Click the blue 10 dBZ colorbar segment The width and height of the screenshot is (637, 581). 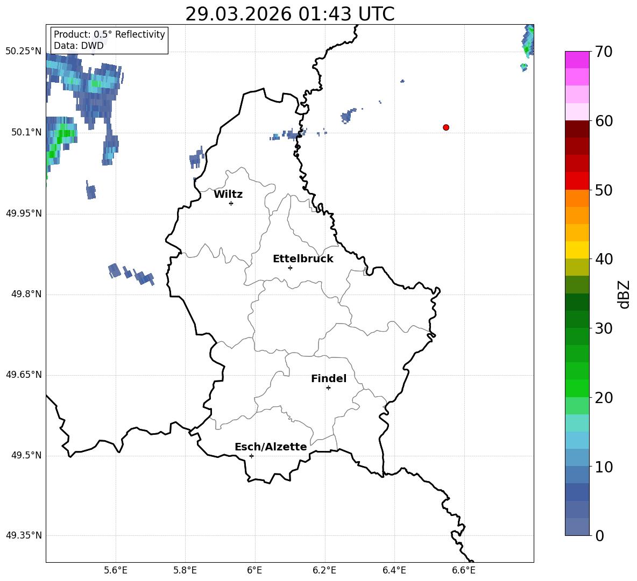[577, 457]
